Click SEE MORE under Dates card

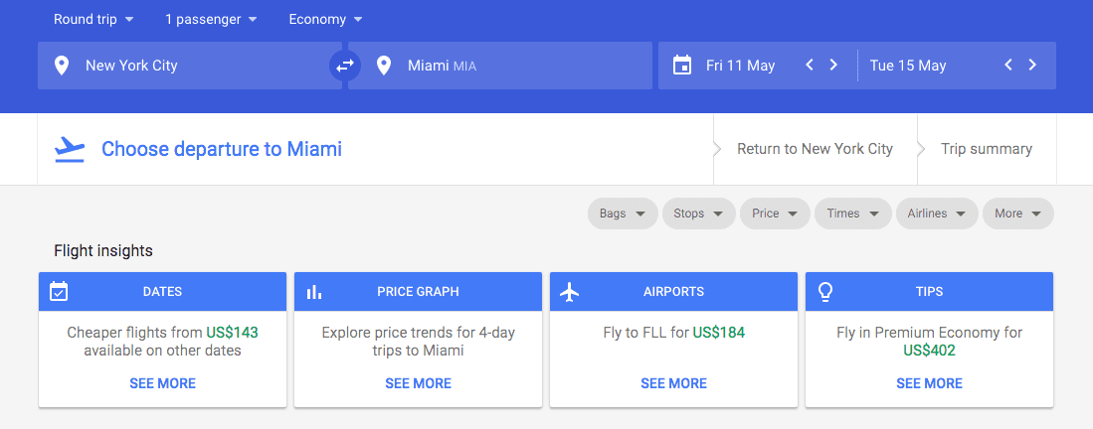coord(163,383)
